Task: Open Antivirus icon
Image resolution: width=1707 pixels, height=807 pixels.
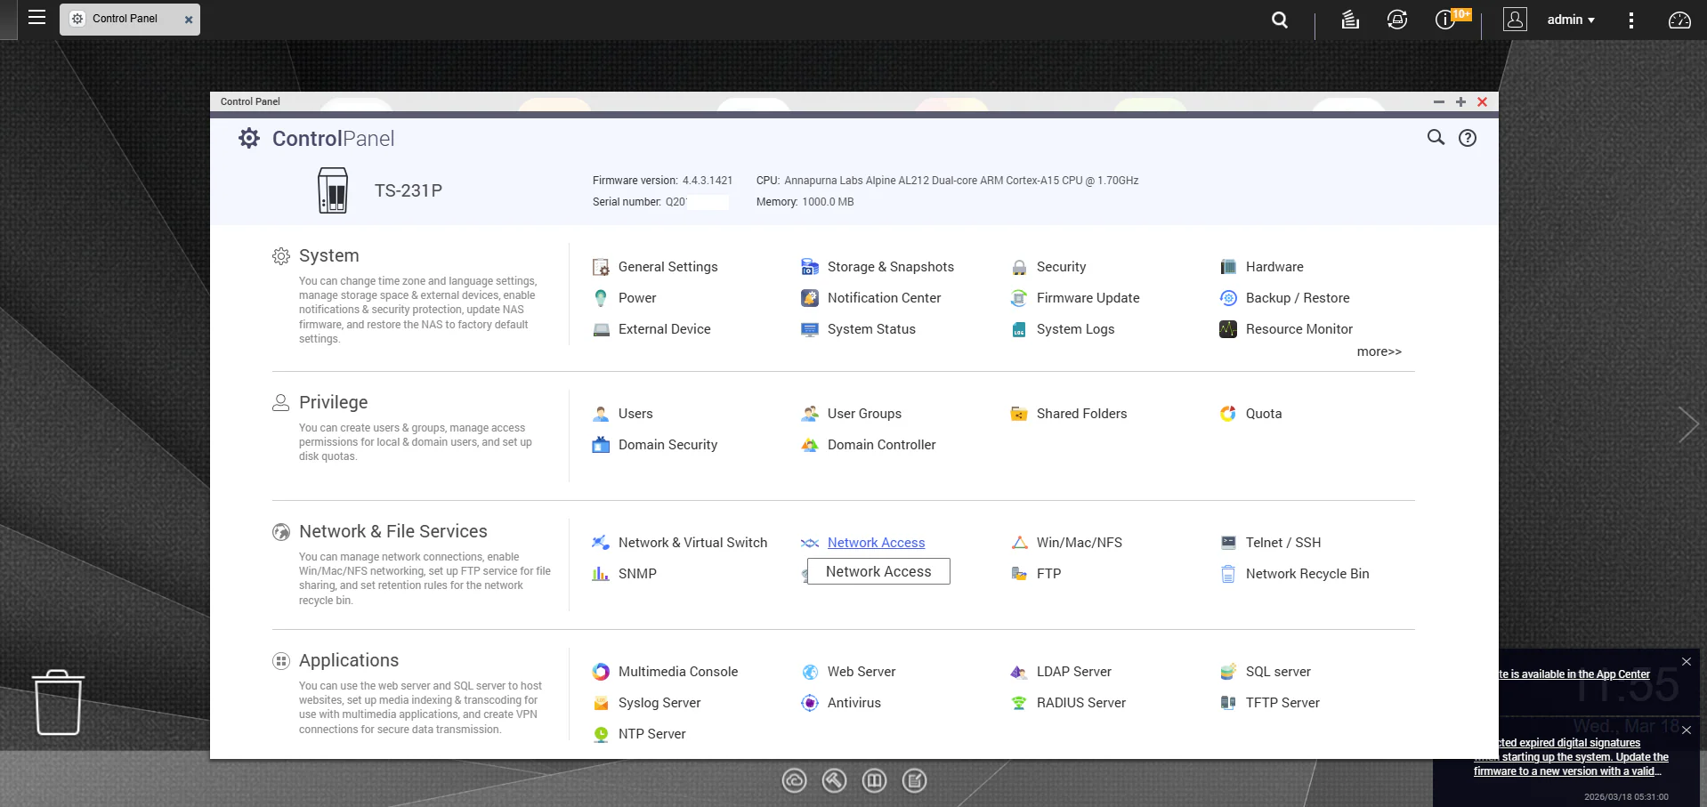Action: (x=810, y=703)
